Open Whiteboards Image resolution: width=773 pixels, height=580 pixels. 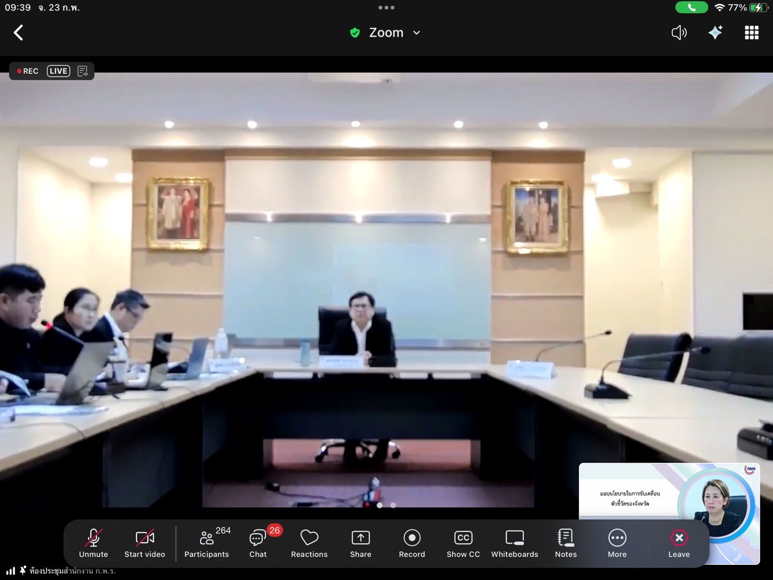(514, 543)
